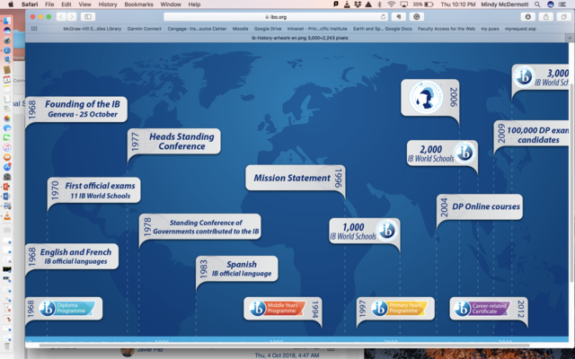Go back with Safari's back arrow

click(x=61, y=17)
